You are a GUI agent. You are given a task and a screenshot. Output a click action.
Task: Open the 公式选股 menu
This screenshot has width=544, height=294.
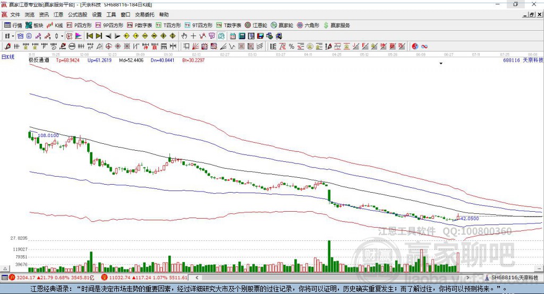(78, 14)
